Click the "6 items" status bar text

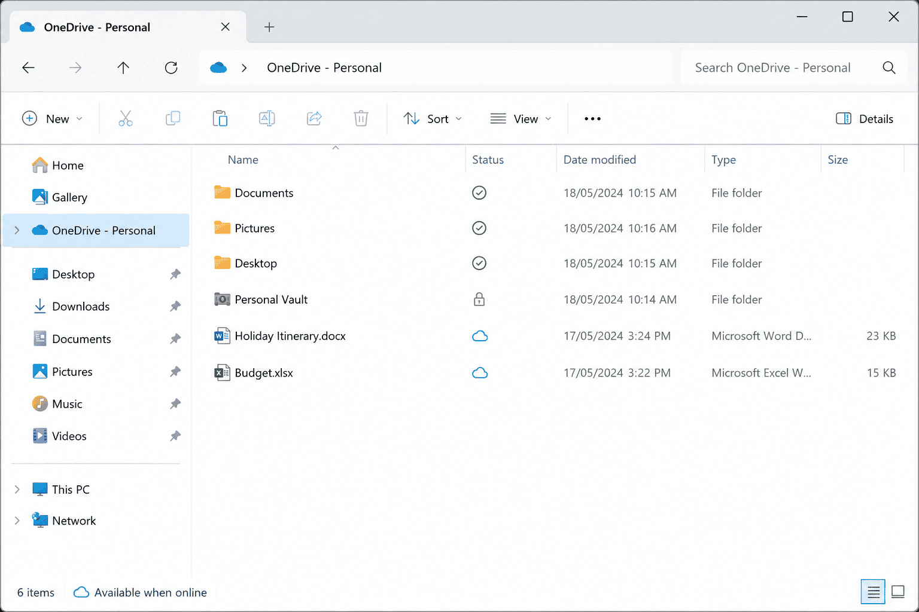[36, 592]
